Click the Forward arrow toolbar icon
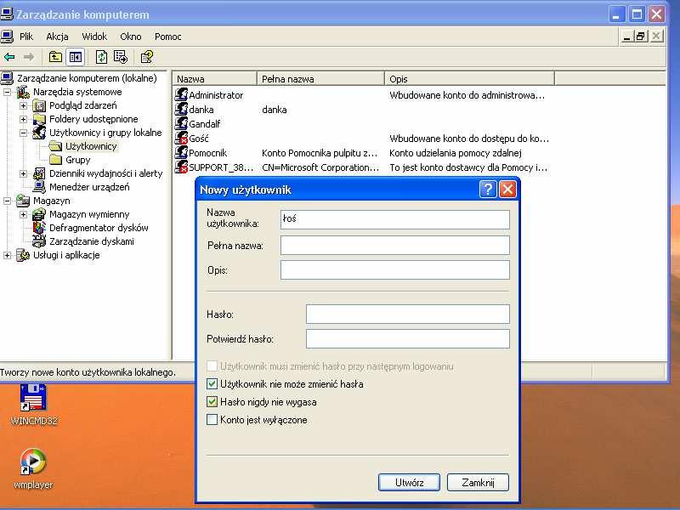Viewport: 680px width, 510px height. click(29, 57)
